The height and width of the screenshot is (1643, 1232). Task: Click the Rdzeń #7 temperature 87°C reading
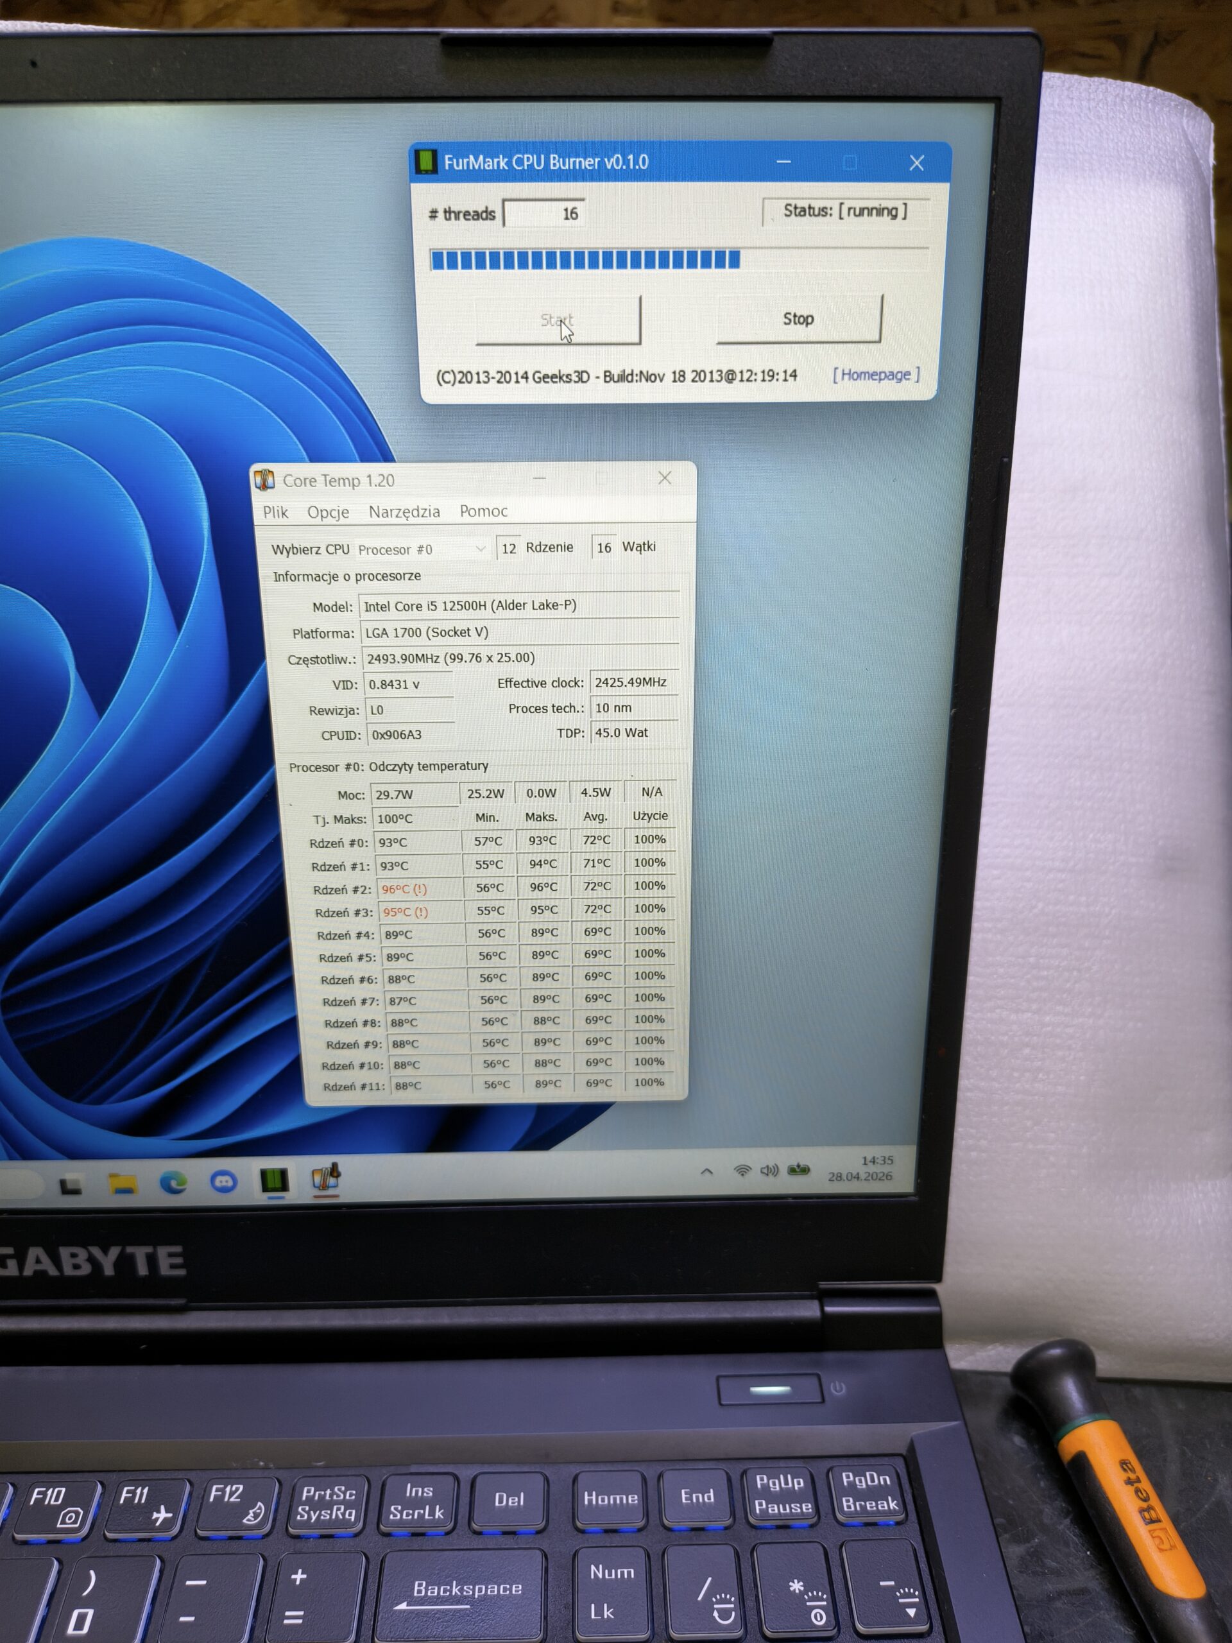pos(427,1001)
